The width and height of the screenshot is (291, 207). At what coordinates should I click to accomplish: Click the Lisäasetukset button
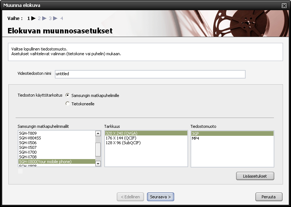(255, 176)
